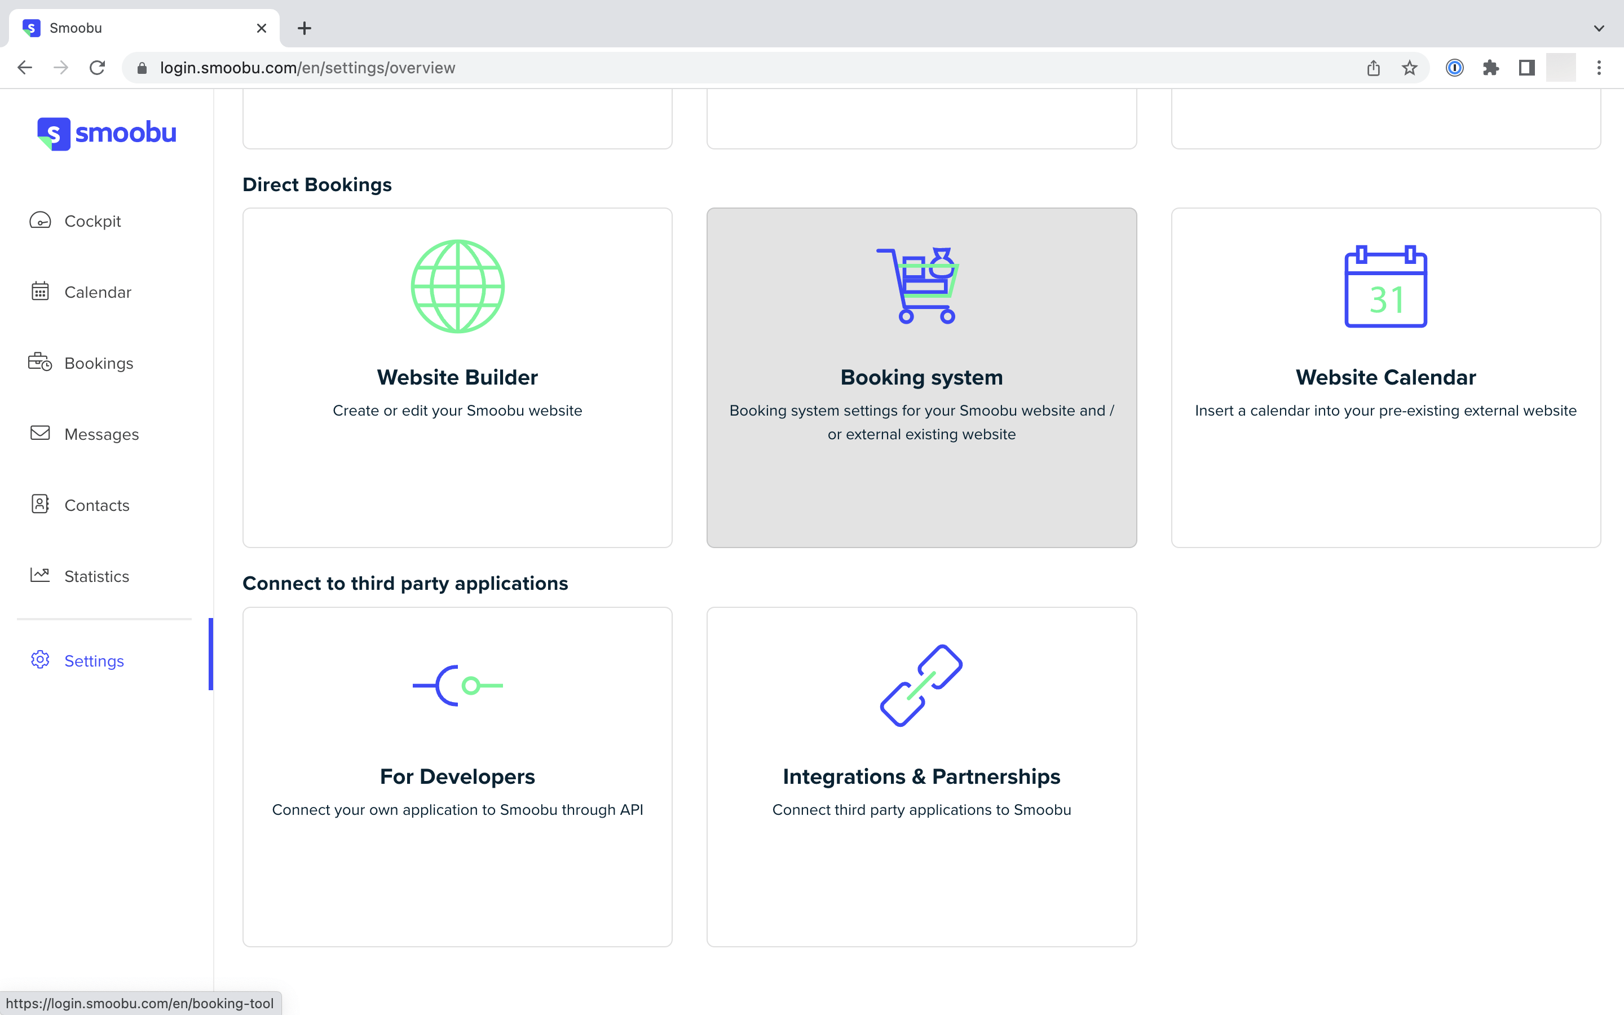
Task: Expand Connect to third party applications
Action: click(404, 584)
